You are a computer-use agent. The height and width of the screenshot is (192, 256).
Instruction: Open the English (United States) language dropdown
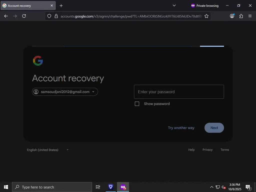coord(48,150)
